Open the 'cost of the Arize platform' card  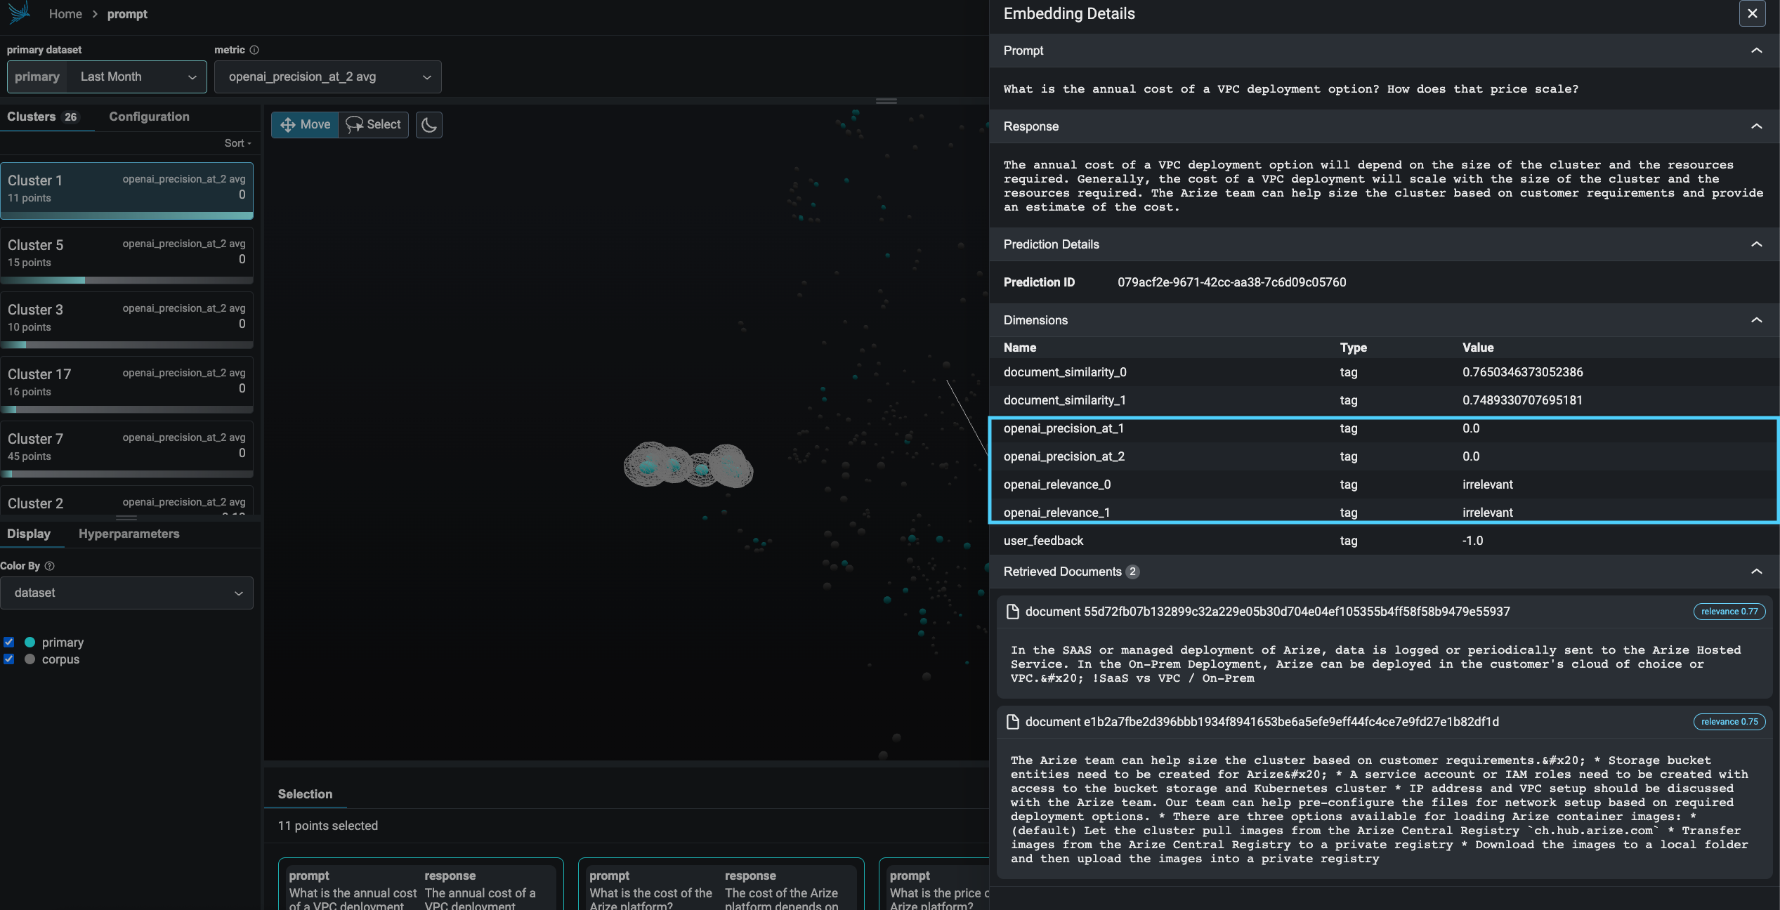721,885
